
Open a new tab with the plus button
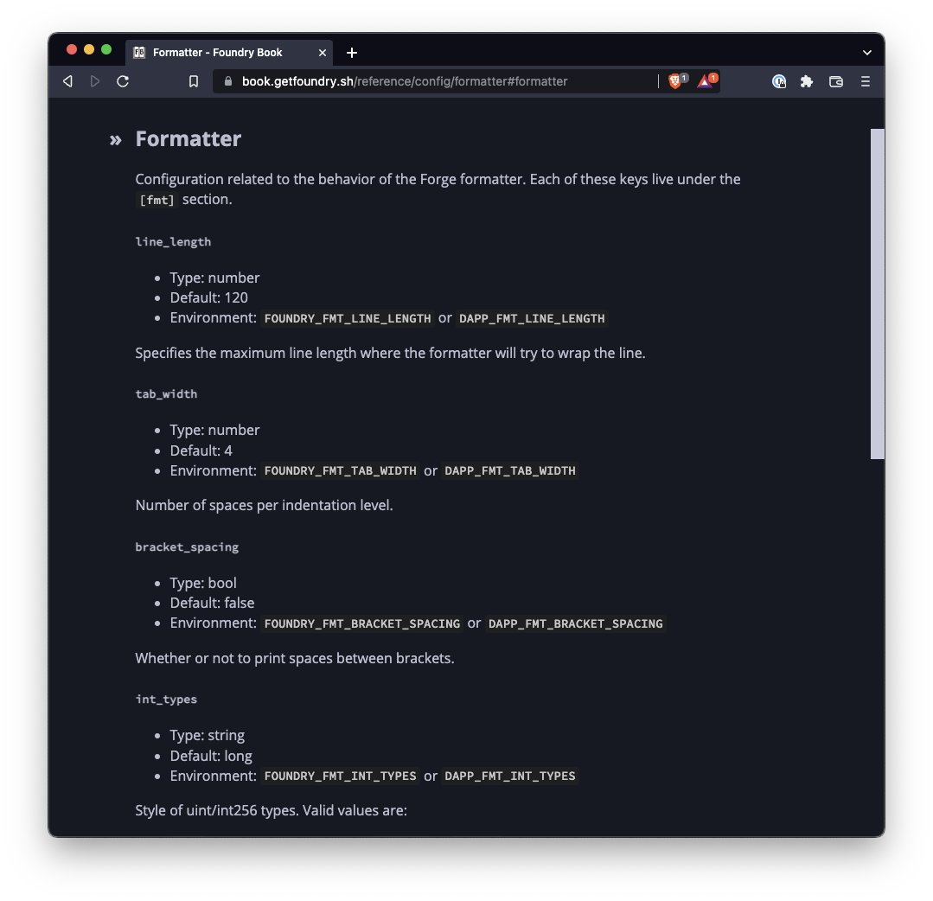coord(352,53)
